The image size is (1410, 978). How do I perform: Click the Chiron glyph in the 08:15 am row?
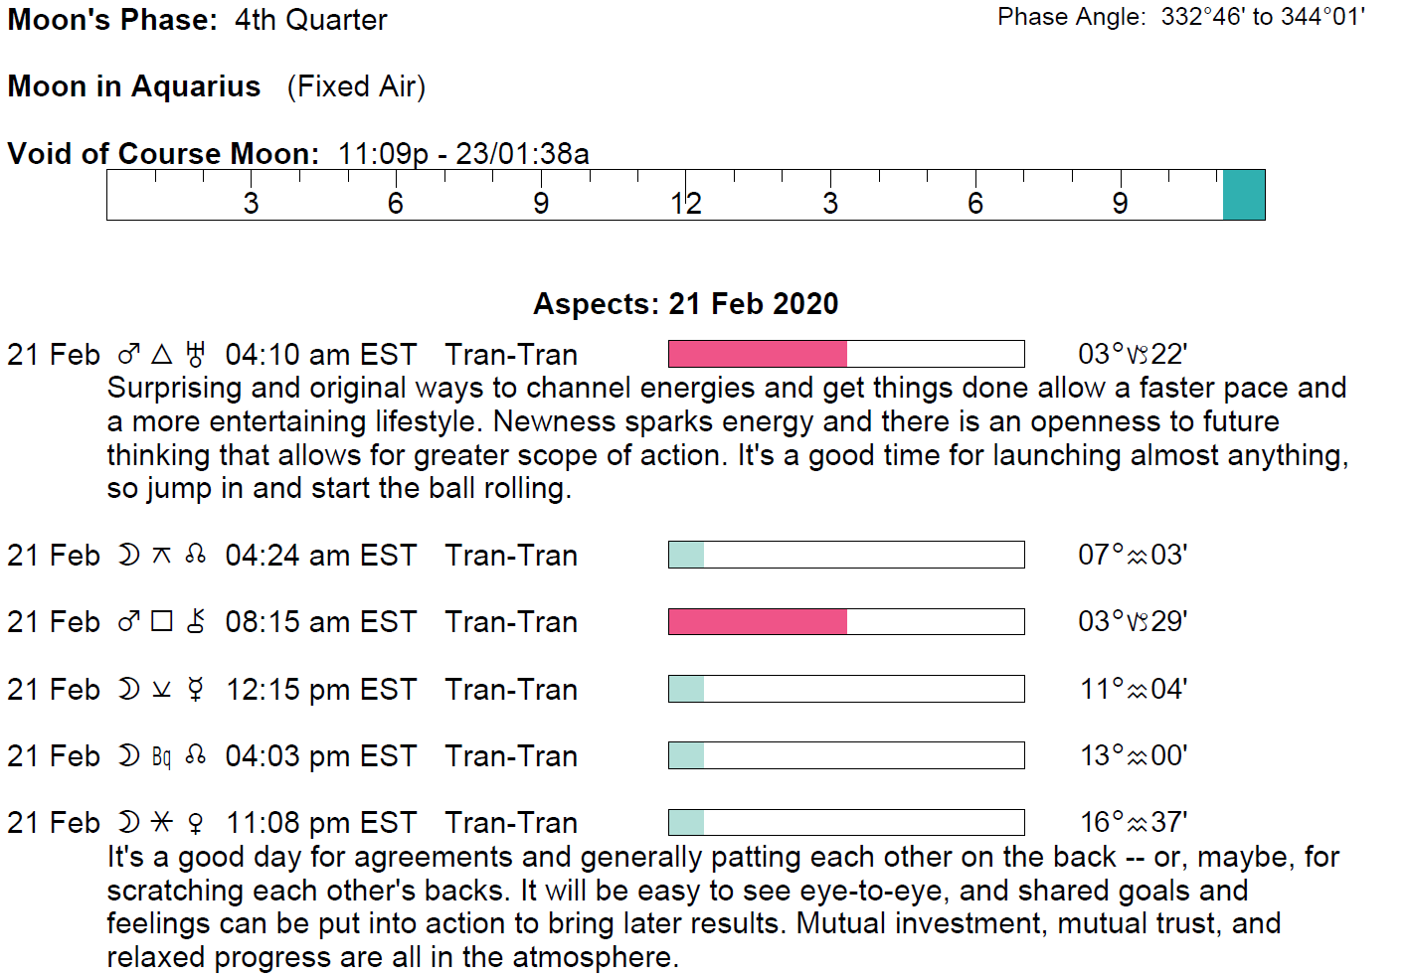(196, 622)
